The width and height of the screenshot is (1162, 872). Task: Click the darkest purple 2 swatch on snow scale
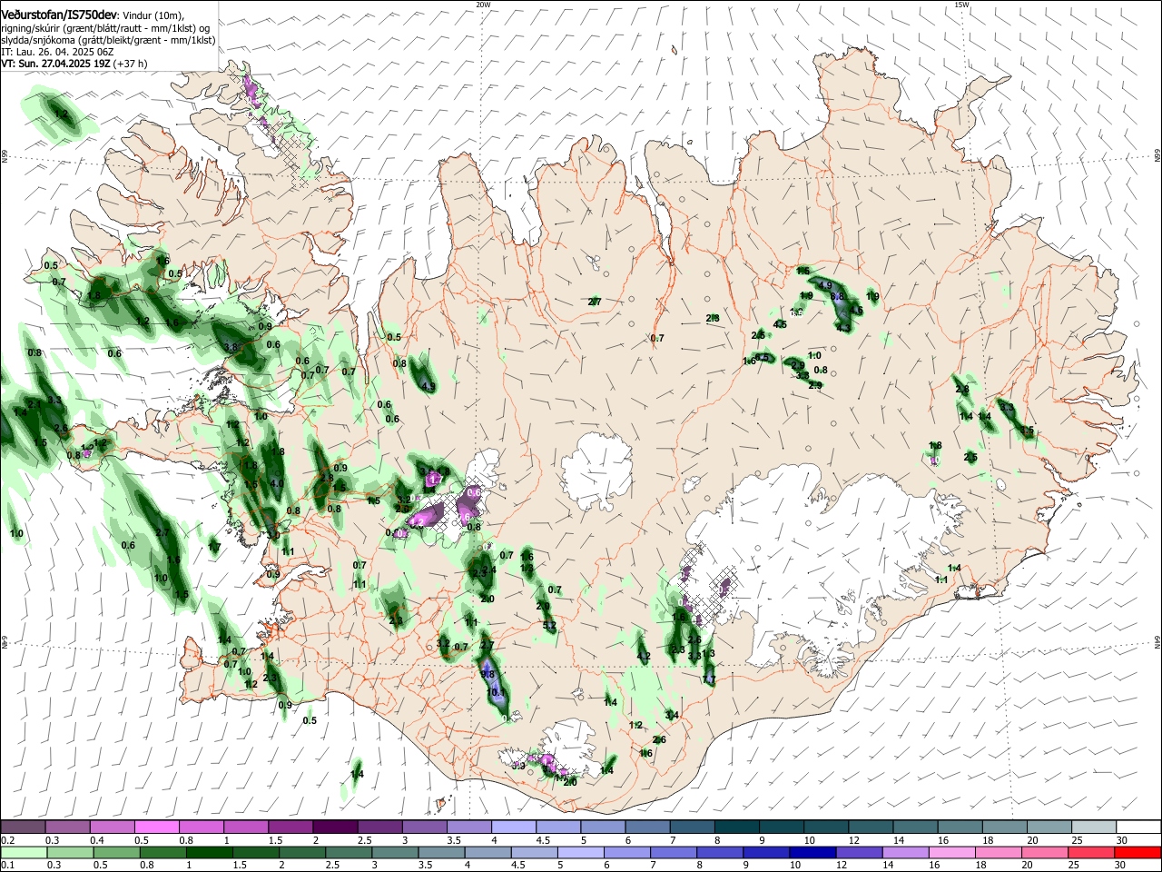coord(335,827)
